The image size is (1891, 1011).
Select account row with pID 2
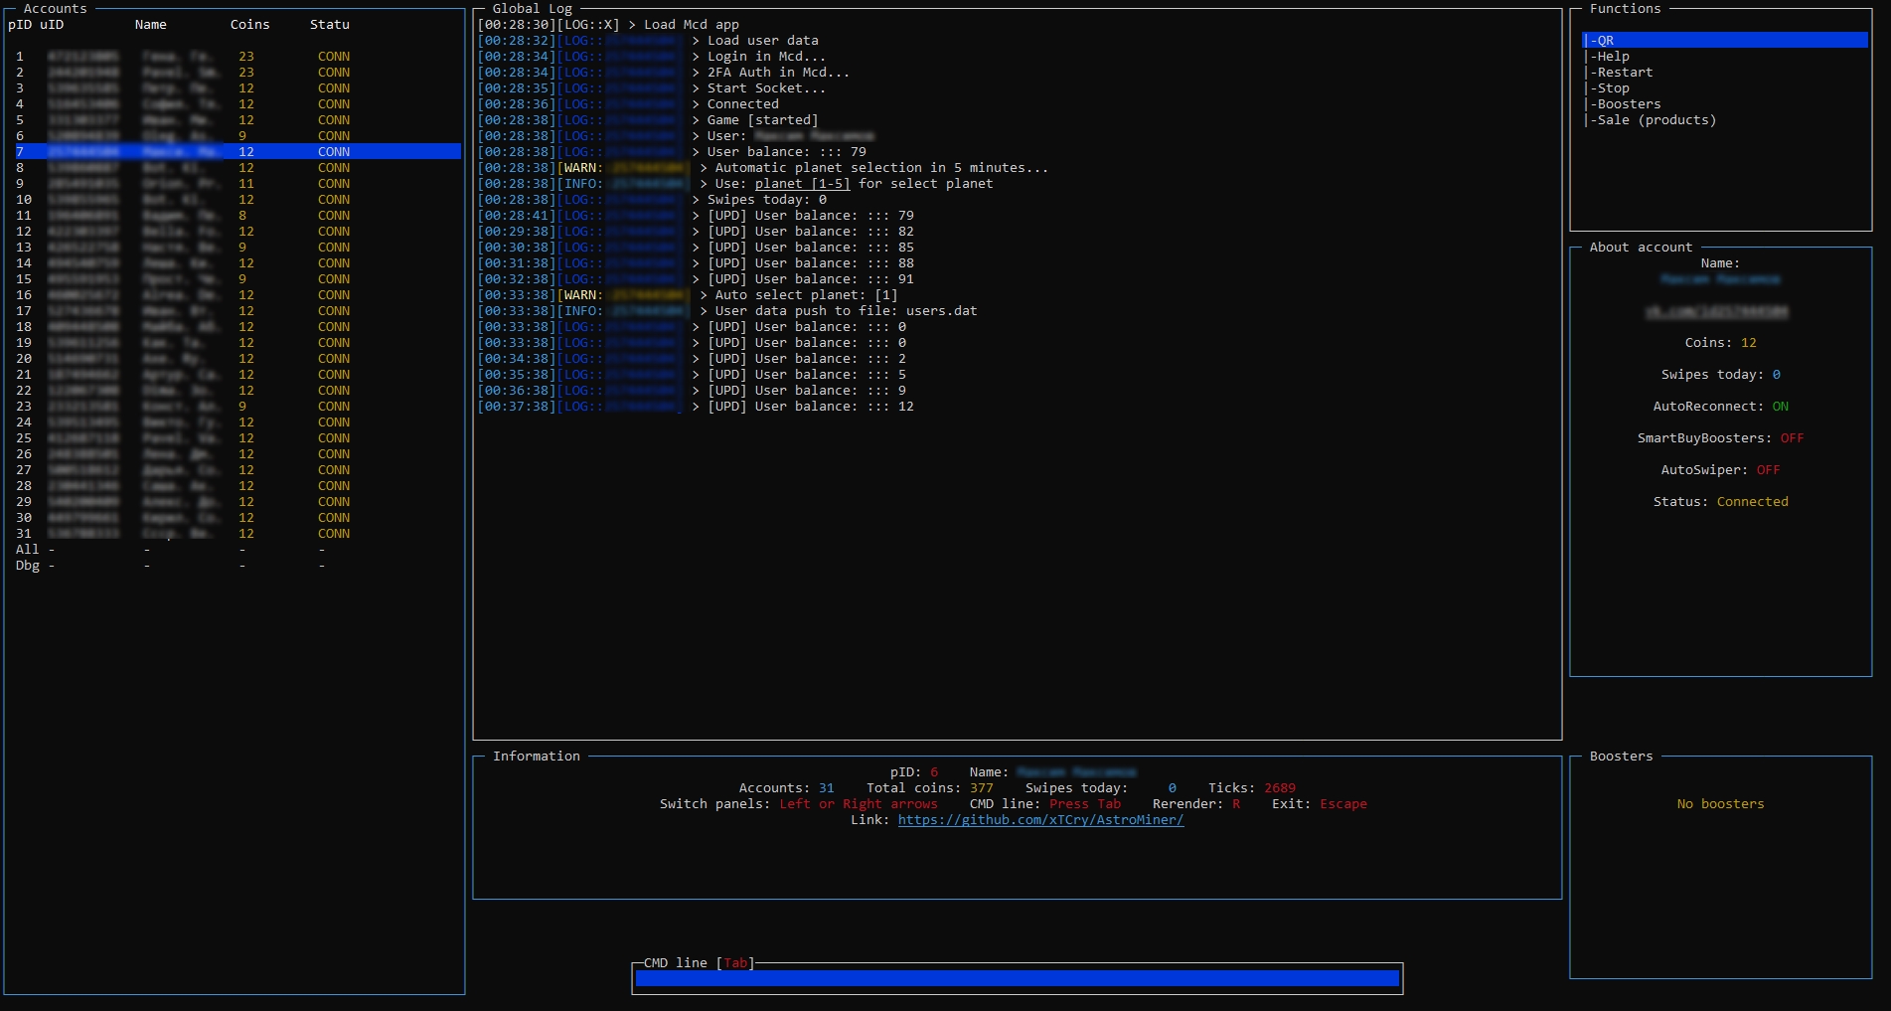tap(235, 73)
